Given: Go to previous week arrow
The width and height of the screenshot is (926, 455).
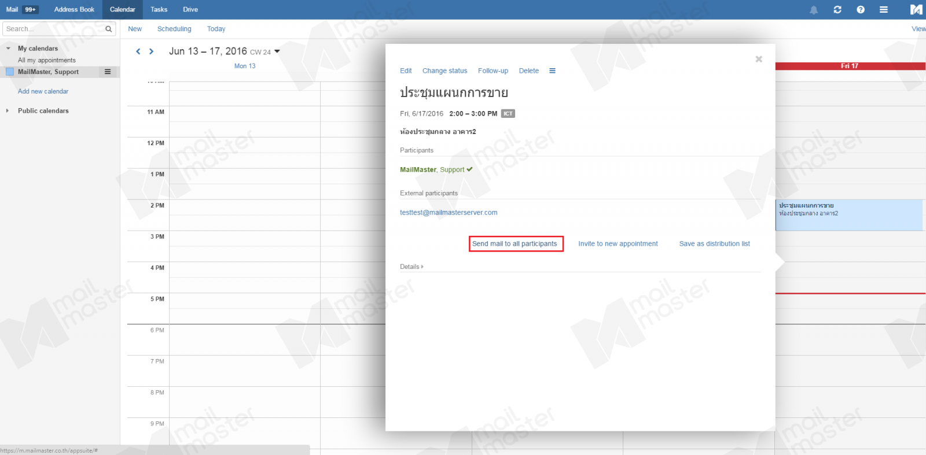Looking at the screenshot, I should pos(138,51).
